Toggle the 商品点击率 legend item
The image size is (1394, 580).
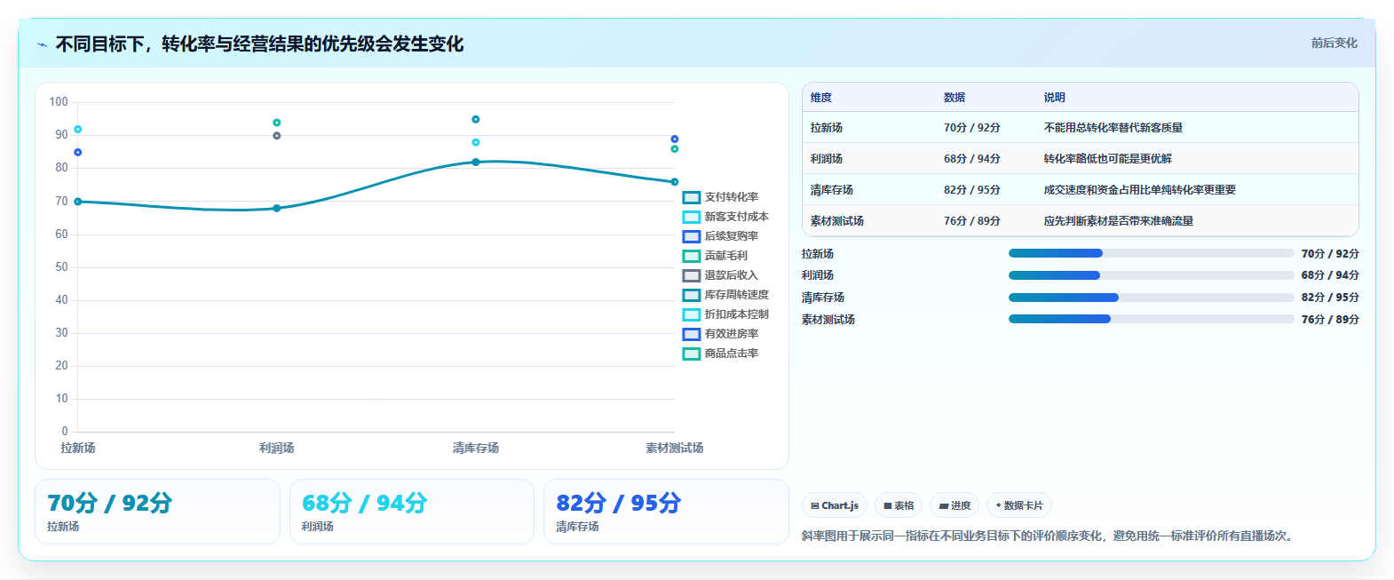coord(720,354)
